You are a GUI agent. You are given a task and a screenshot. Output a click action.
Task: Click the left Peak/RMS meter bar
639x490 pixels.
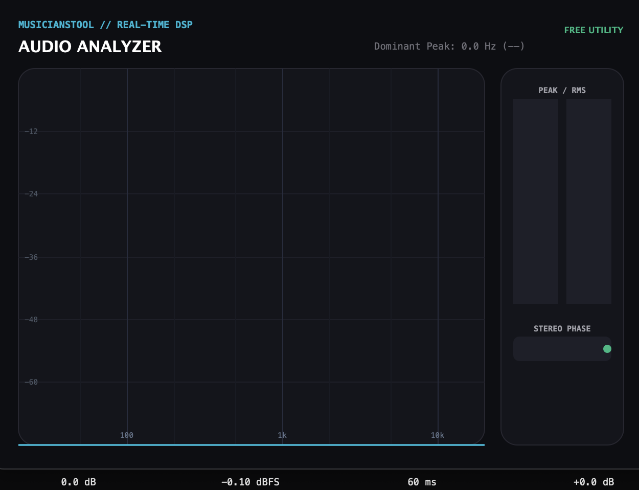tap(536, 202)
